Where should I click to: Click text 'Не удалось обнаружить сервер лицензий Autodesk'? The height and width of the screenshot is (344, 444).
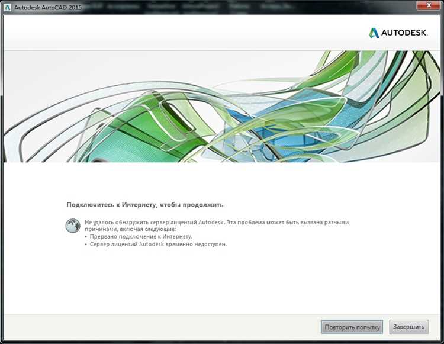point(155,222)
